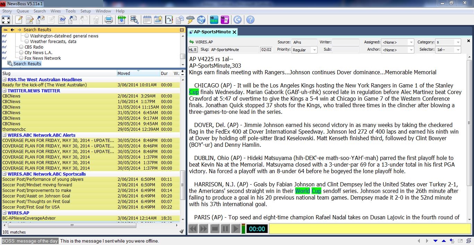
Task: Click back arrow in Search Results header
Action: click(x=12, y=30)
